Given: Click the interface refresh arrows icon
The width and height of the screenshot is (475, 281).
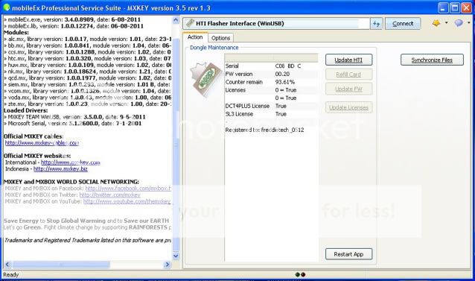Looking at the screenshot, I should tap(376, 24).
